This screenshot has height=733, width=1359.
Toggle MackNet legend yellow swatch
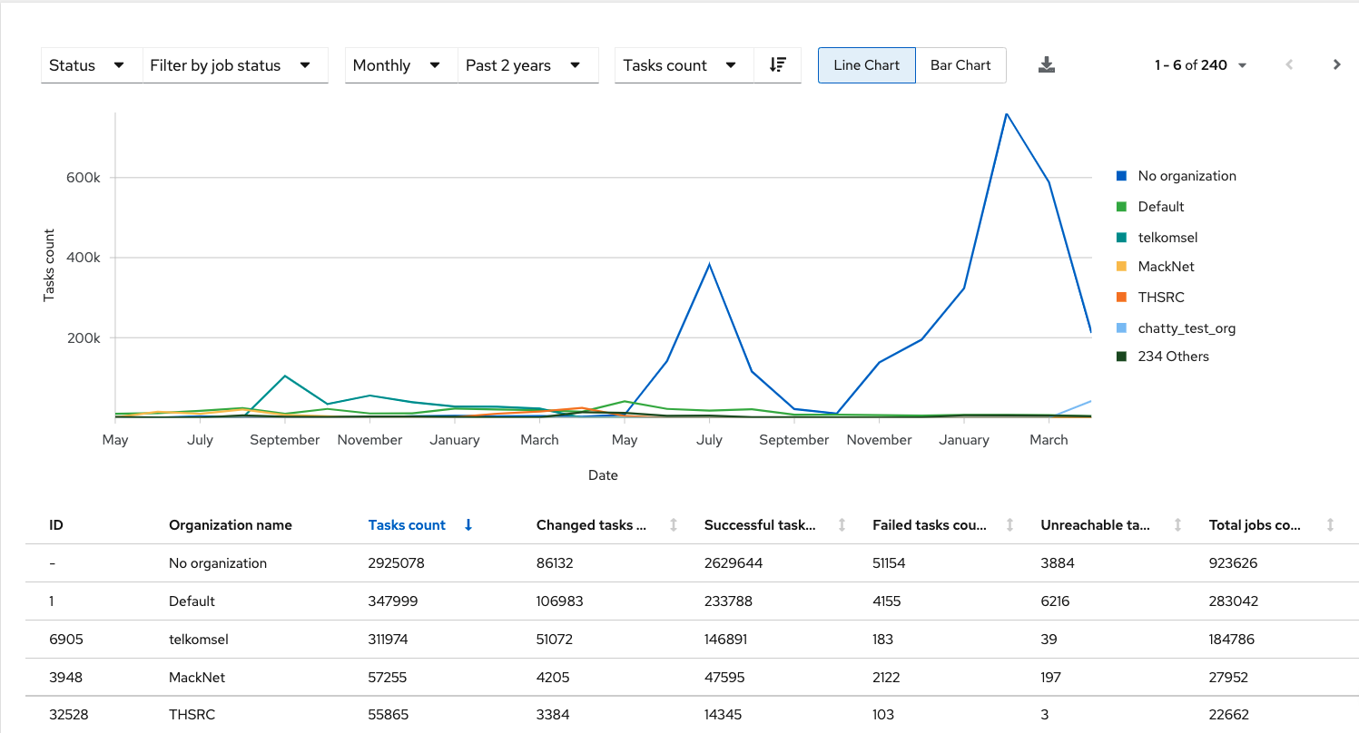coord(1122,267)
